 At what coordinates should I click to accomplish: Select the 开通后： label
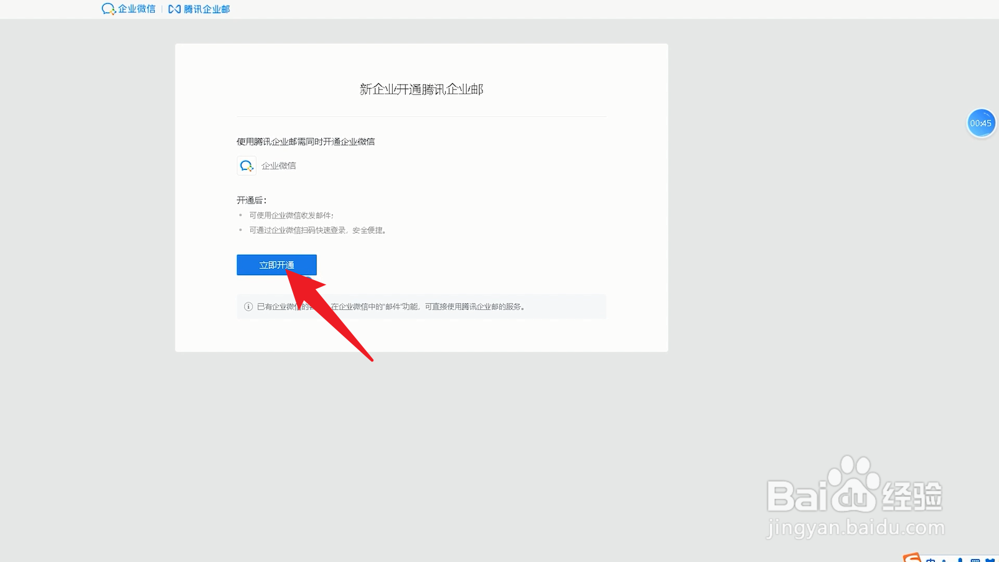point(251,200)
